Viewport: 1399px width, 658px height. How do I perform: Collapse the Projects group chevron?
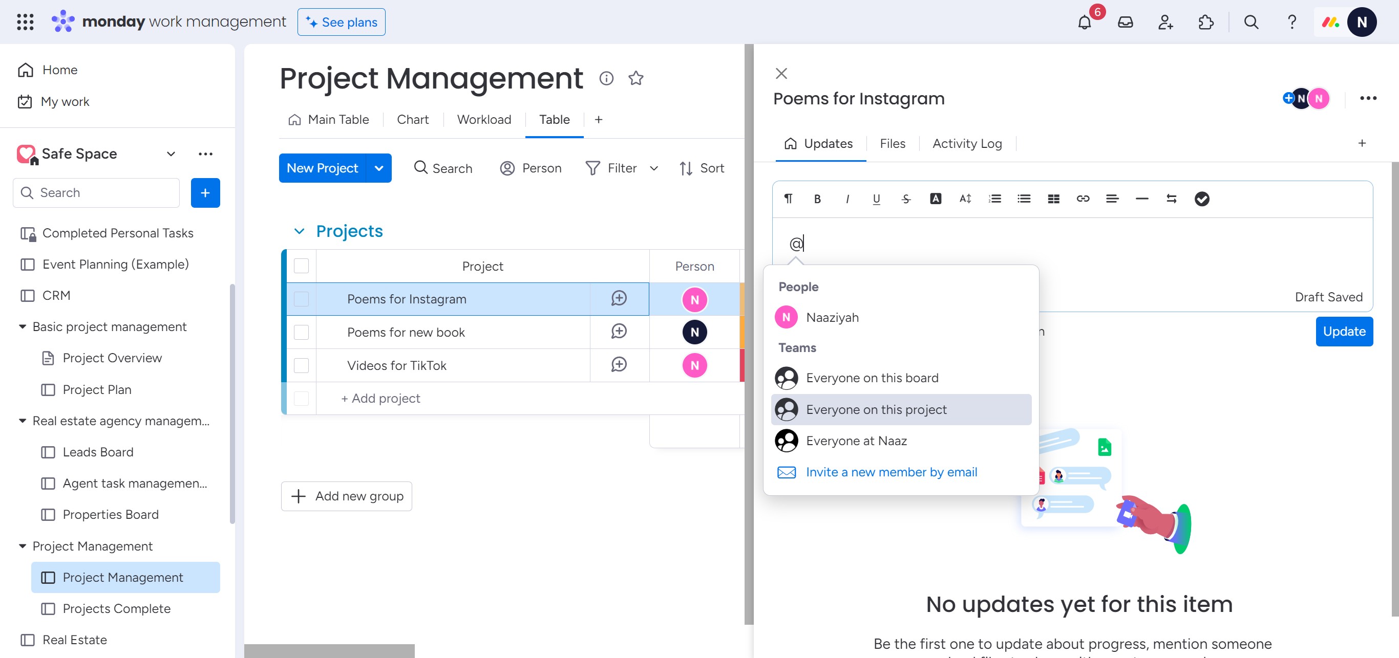click(x=299, y=232)
